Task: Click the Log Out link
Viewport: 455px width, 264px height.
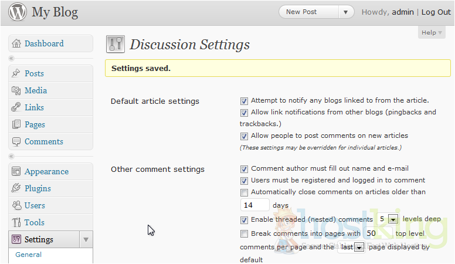Action: click(x=436, y=12)
